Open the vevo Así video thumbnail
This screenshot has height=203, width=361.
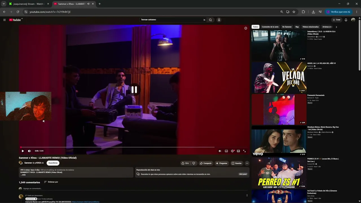[x=279, y=141]
